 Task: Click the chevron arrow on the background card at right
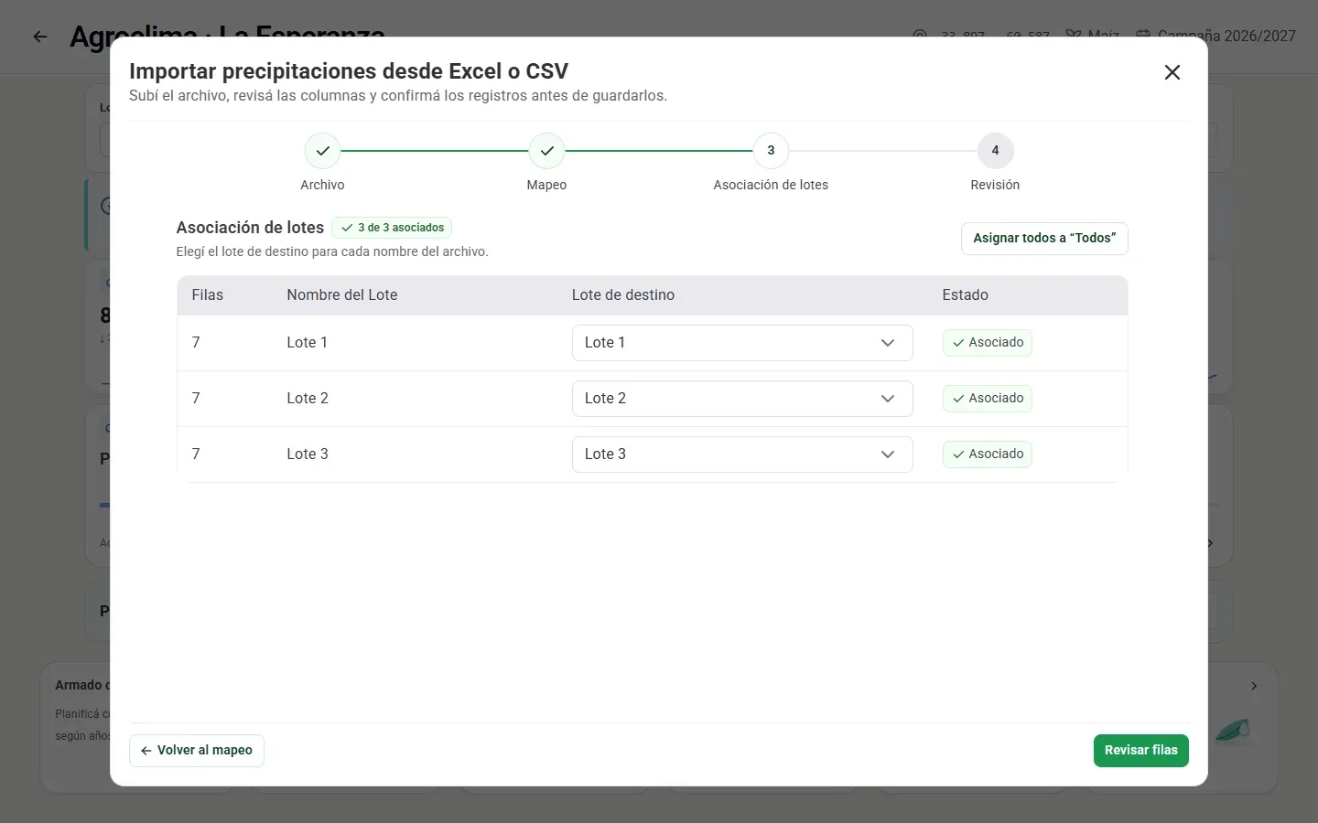1254,686
